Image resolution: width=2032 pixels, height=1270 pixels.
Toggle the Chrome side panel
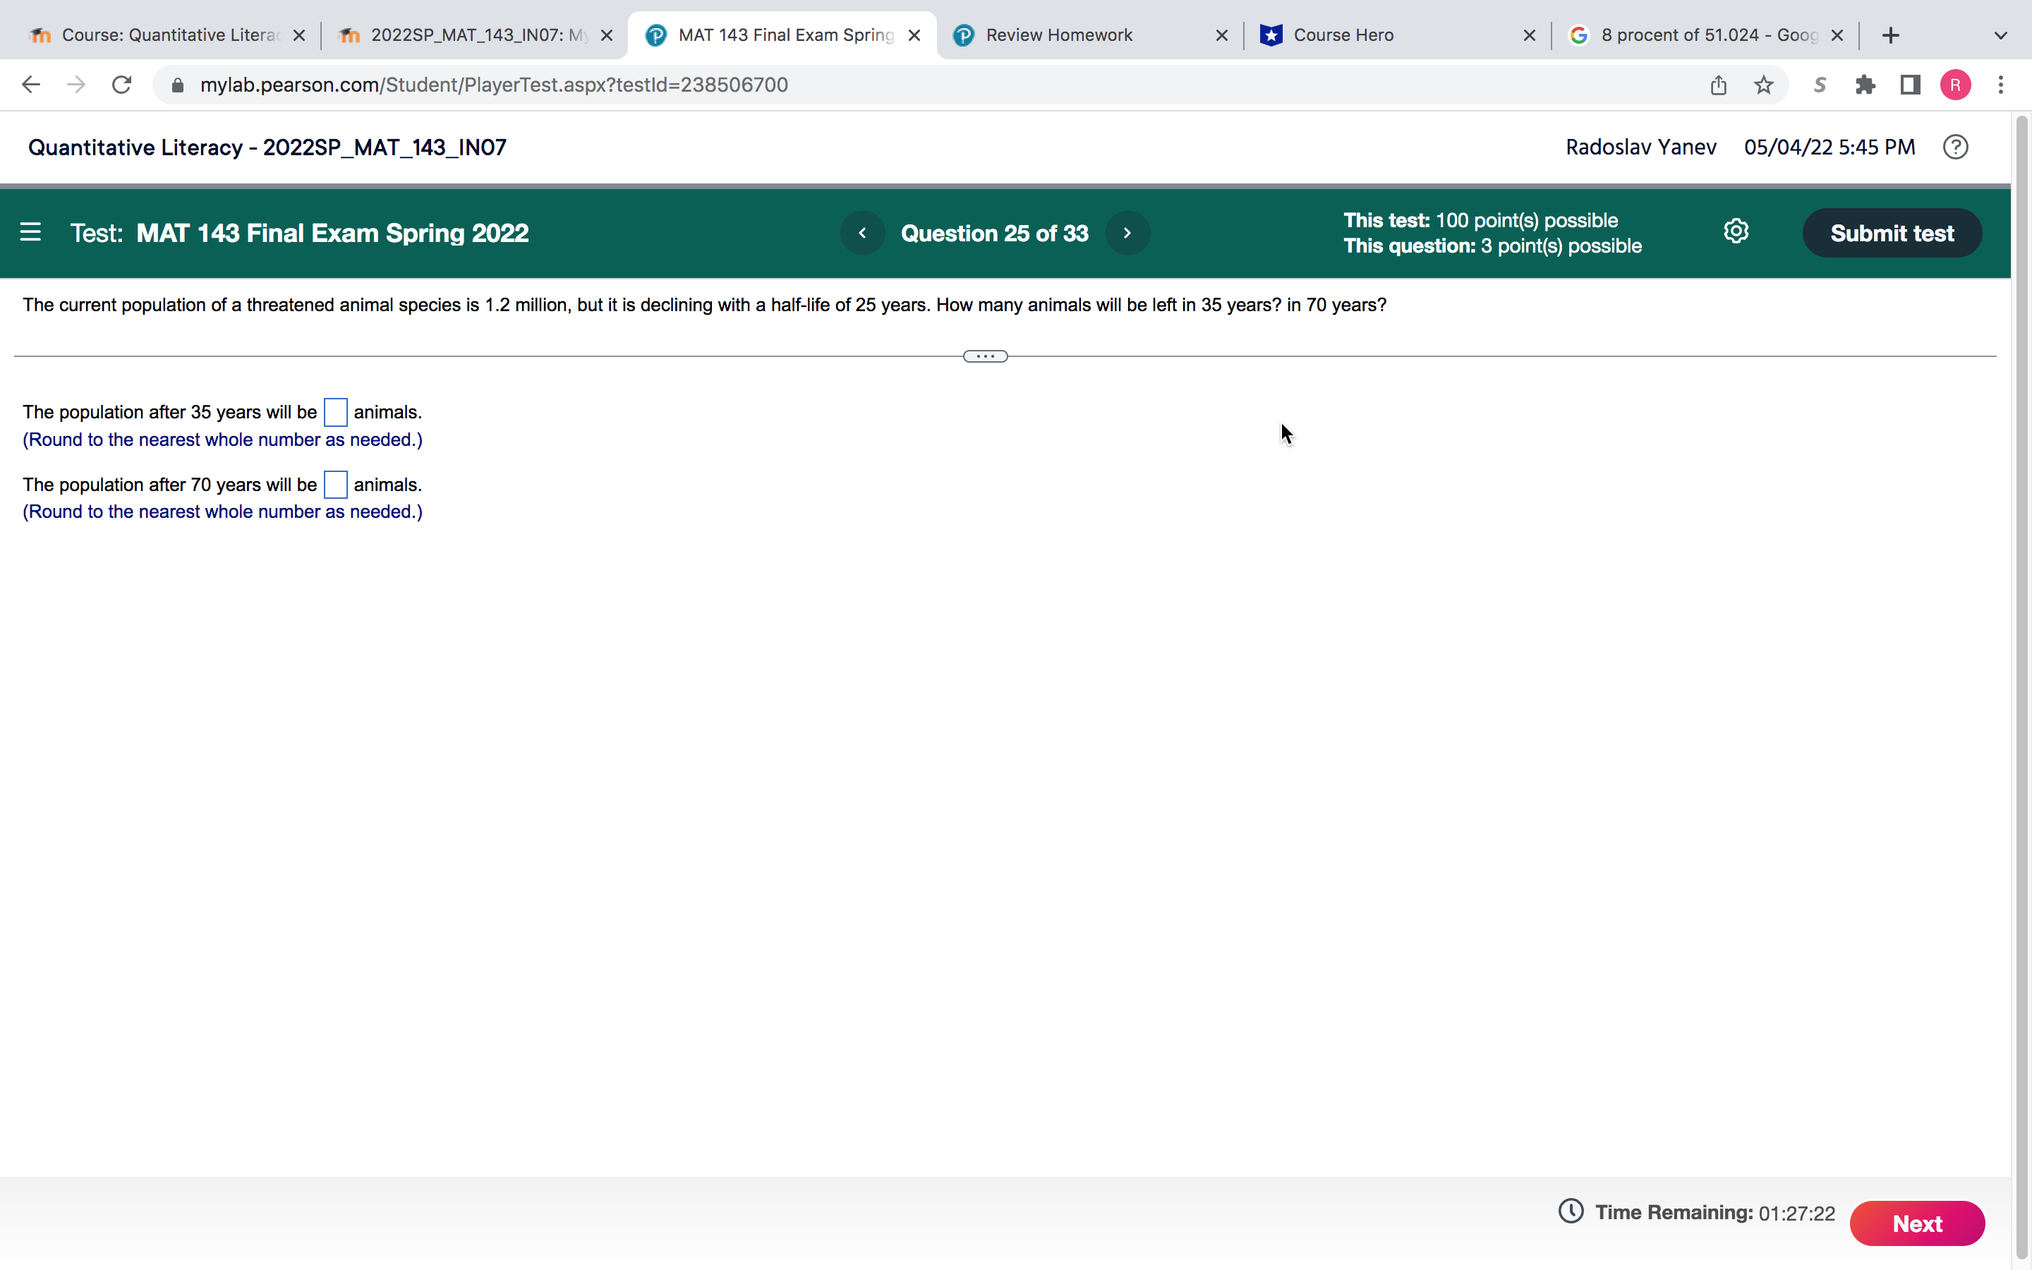tap(1910, 85)
